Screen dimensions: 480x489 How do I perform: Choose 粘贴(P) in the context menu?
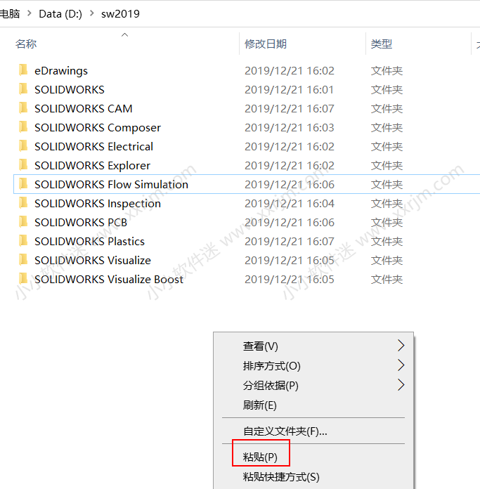tap(313, 457)
